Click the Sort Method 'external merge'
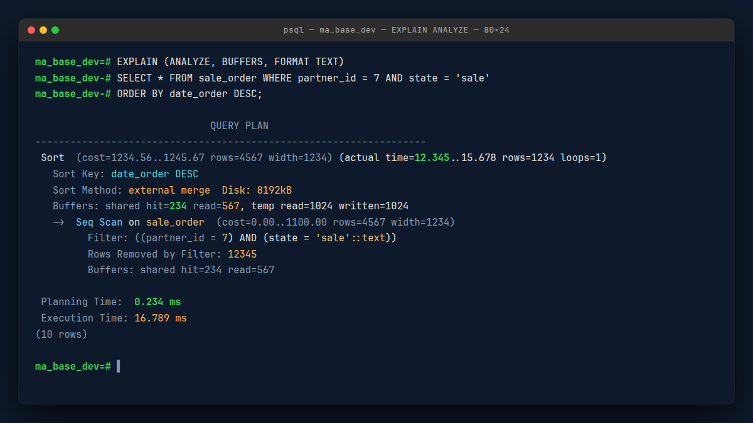 point(169,190)
